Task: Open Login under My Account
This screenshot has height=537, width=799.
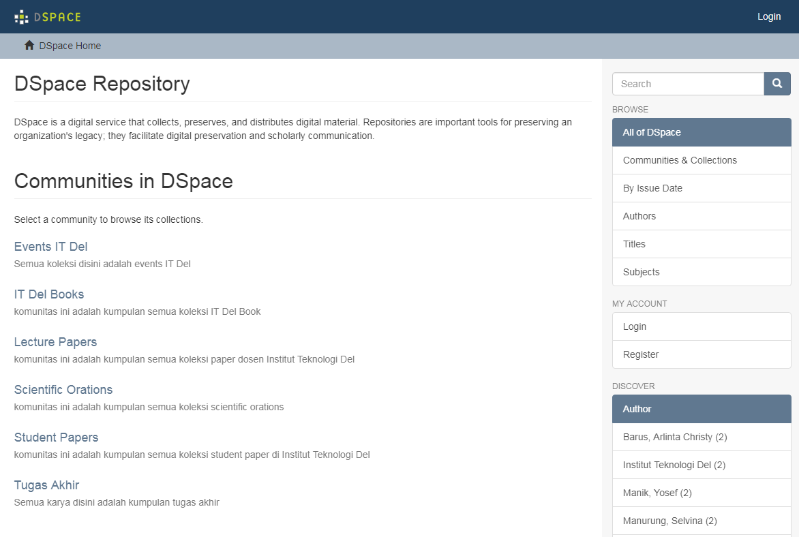Action: pos(701,326)
